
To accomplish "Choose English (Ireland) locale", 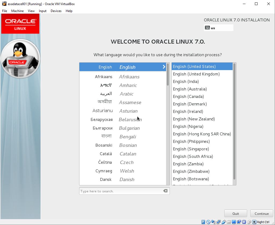I will 202,112.
